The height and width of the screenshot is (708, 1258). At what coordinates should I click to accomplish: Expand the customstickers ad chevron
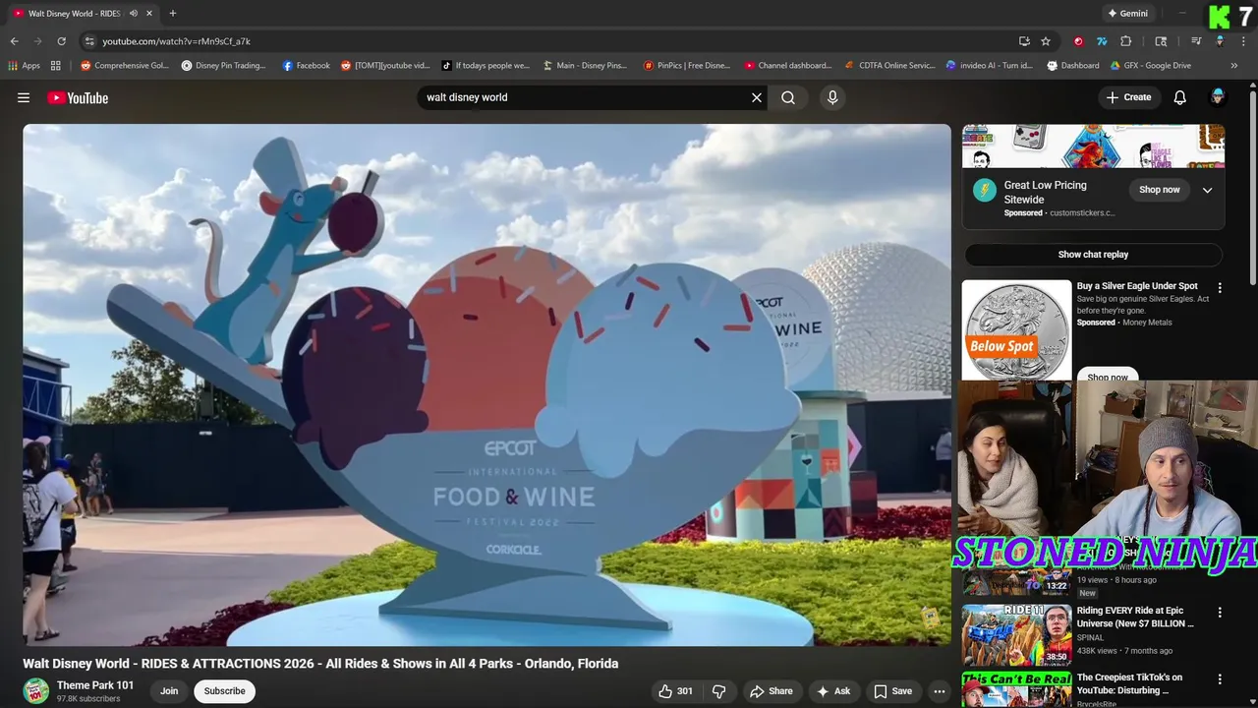1208,191
